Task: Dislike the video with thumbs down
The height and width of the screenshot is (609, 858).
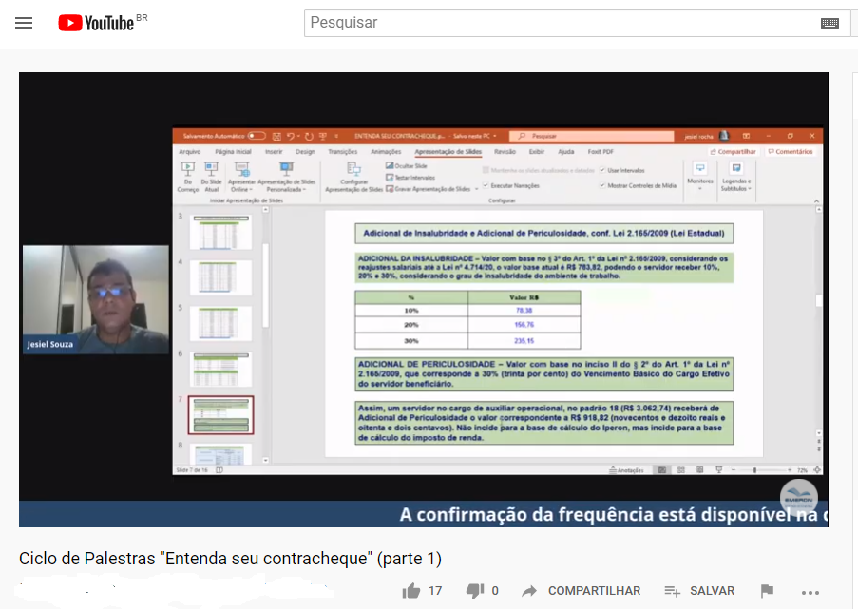Action: tap(475, 591)
